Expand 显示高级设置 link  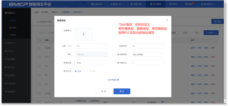click(113, 80)
